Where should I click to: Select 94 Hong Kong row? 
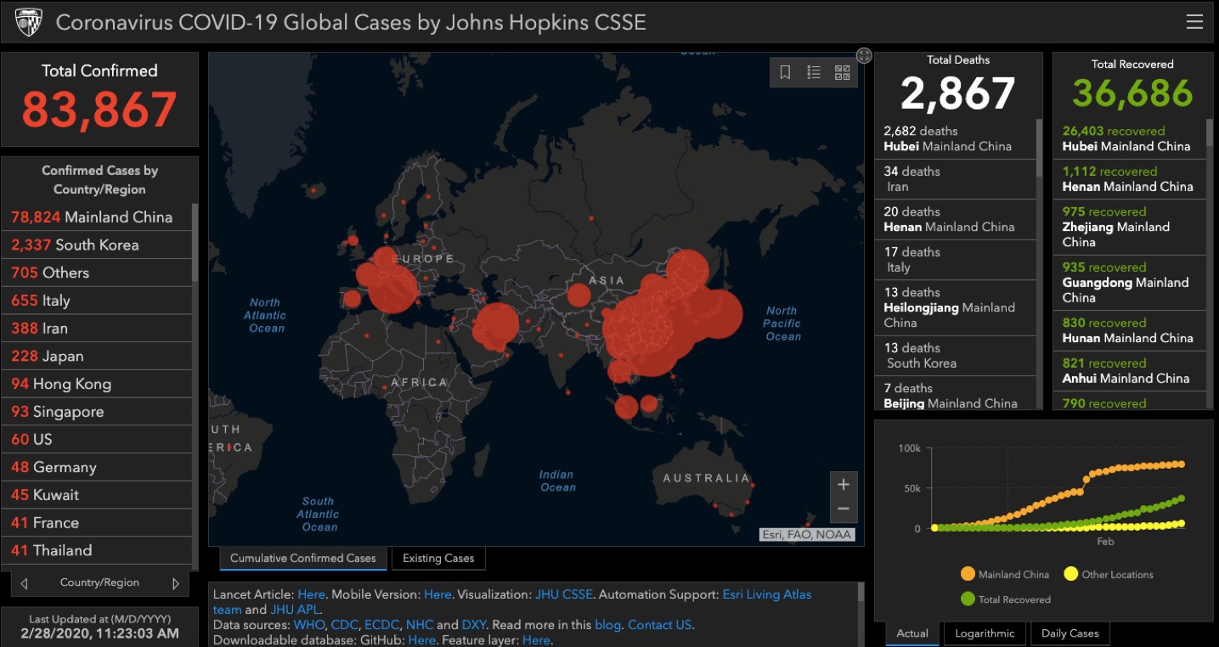[98, 384]
